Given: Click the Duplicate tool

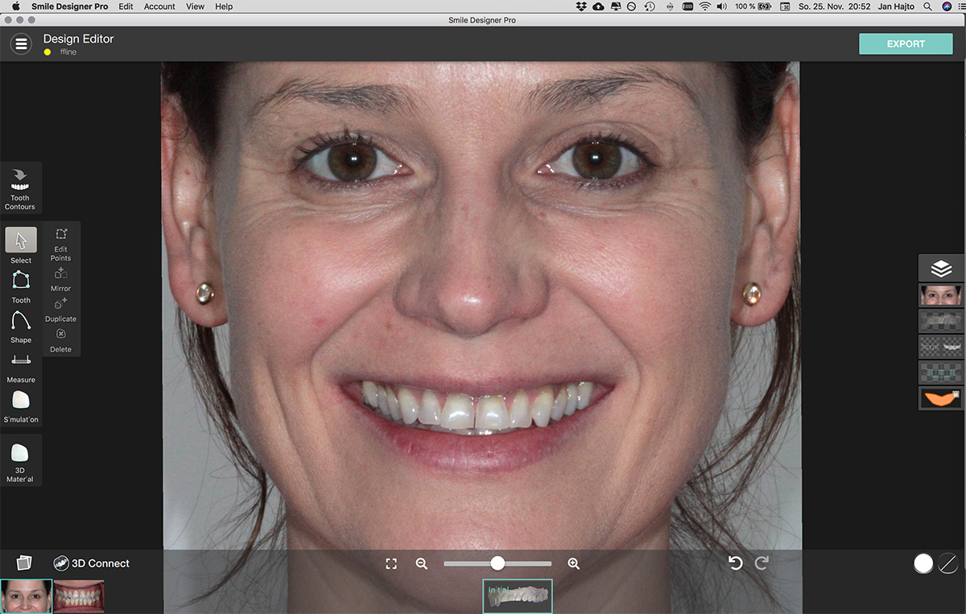Looking at the screenshot, I should (x=60, y=310).
